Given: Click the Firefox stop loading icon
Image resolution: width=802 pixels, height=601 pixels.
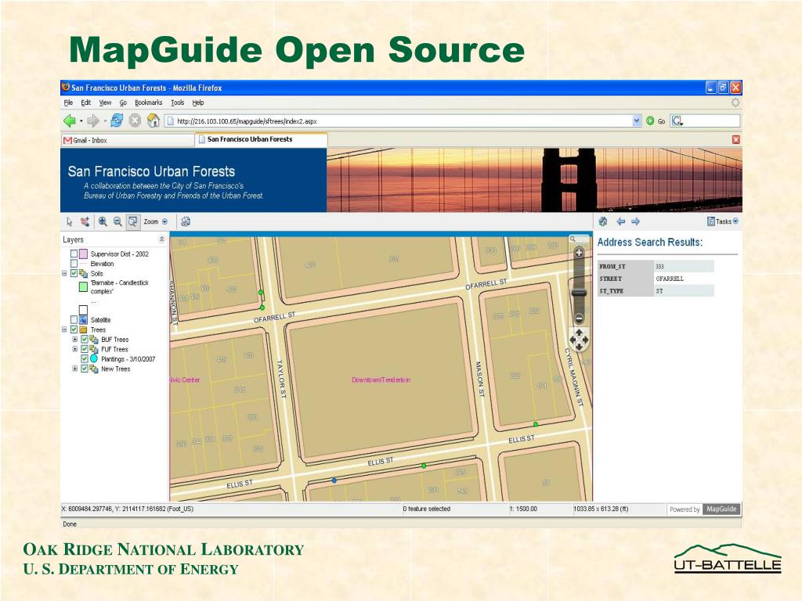Looking at the screenshot, I should [x=135, y=121].
